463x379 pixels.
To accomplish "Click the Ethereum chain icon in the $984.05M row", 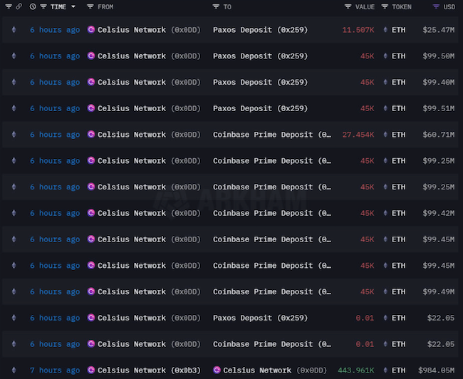I will pyautogui.click(x=14, y=370).
